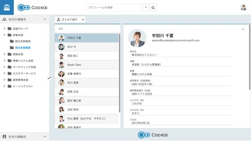Select 黒田 昭二 in the list
251x141 pixels.
pos(87,56)
